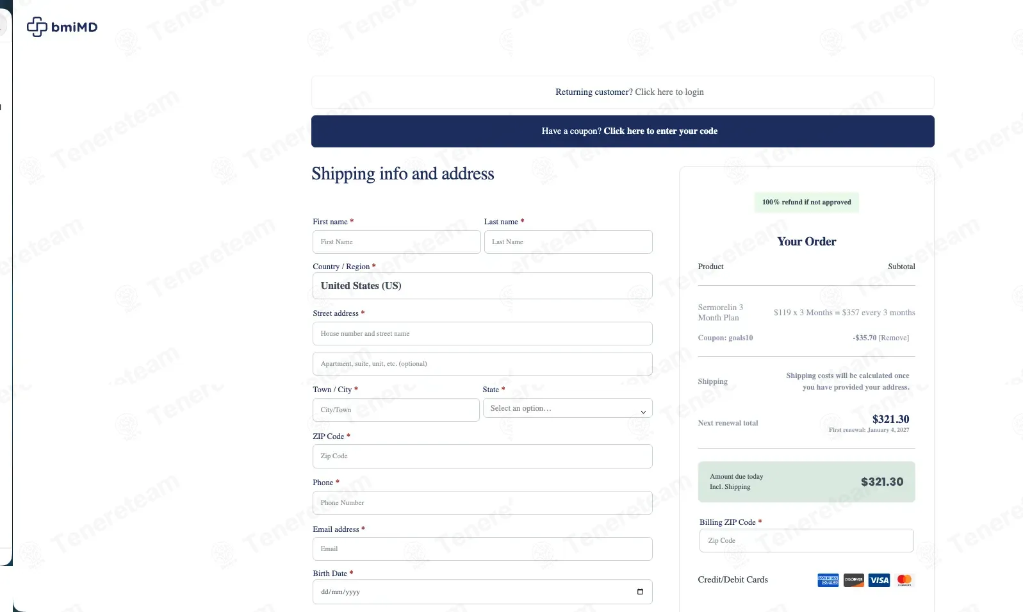Click here to login link
Screen dimensions: 1023x612
(669, 92)
